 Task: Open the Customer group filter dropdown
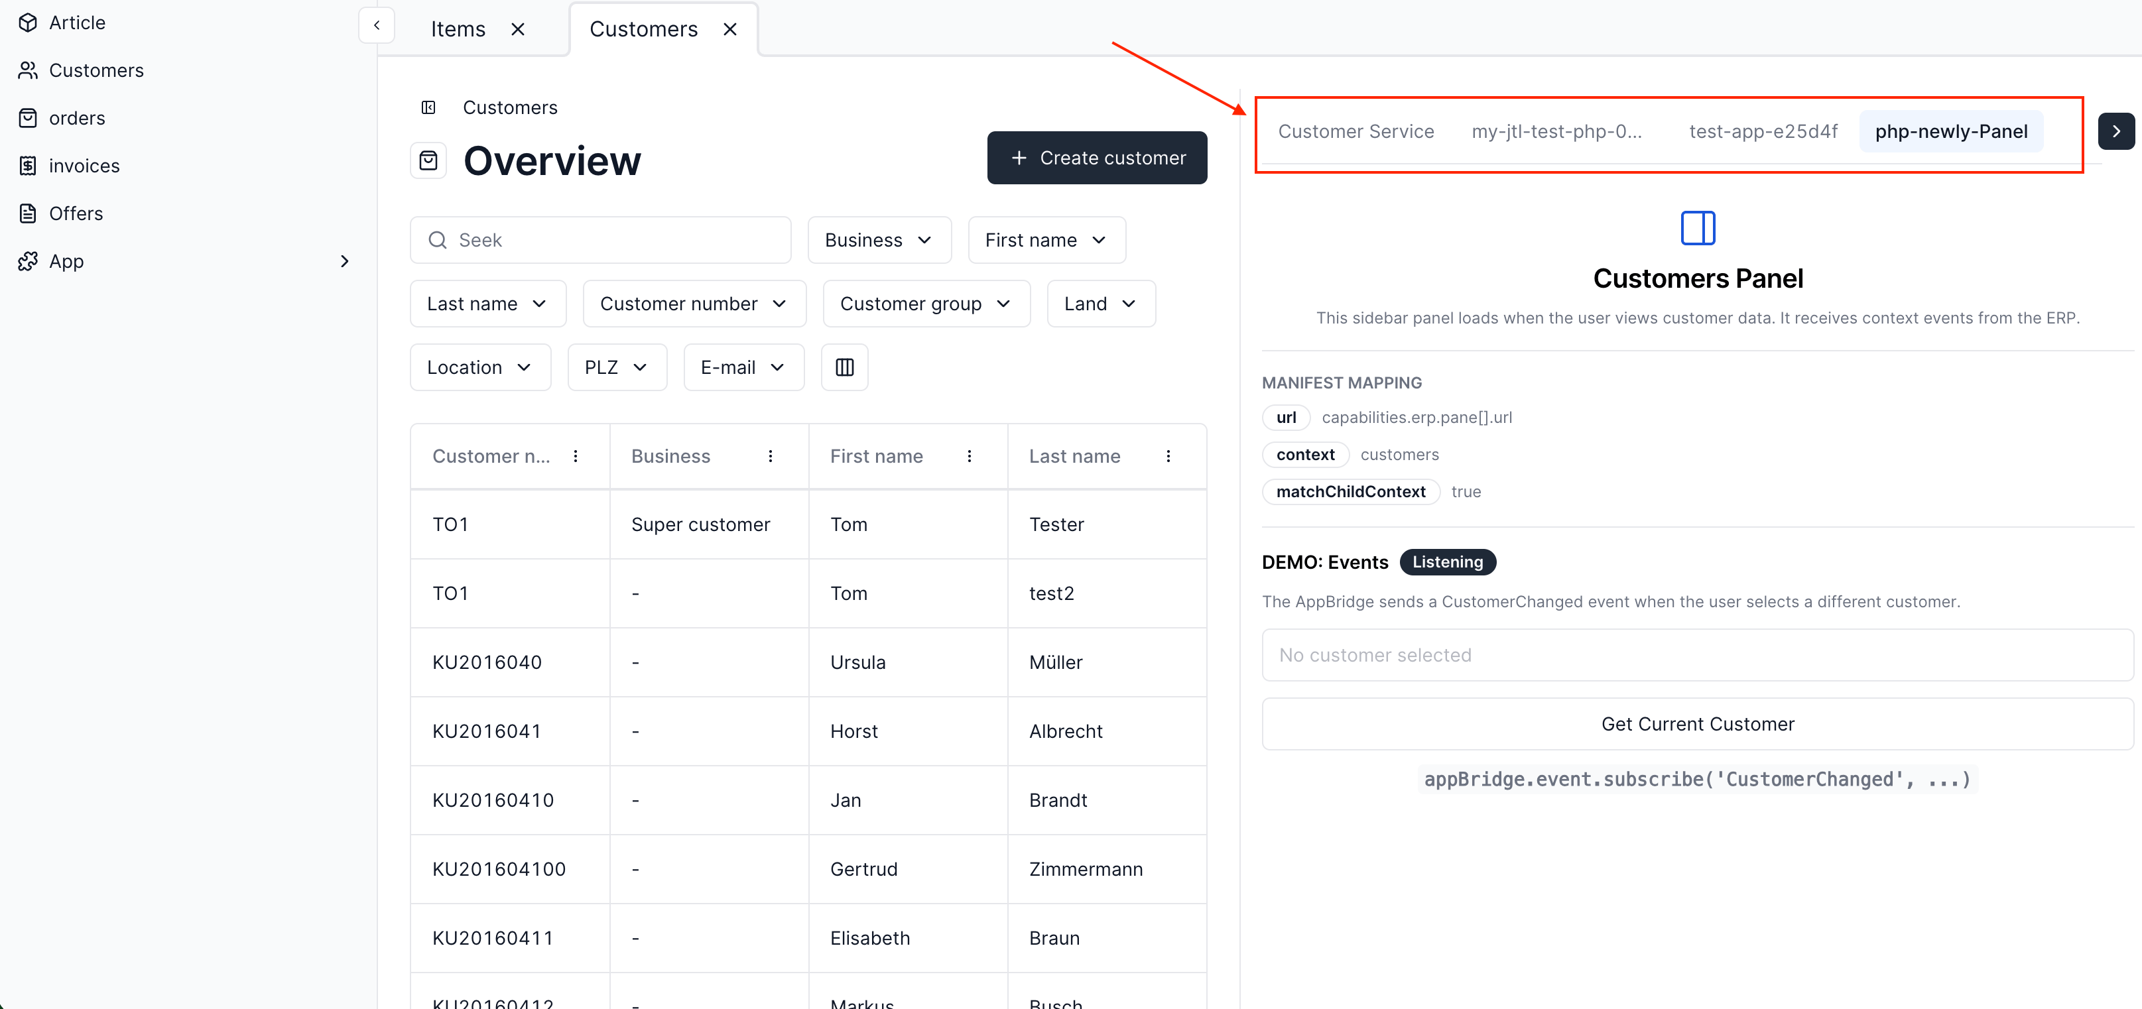point(926,304)
